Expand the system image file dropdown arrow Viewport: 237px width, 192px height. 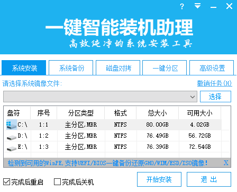[193, 97]
